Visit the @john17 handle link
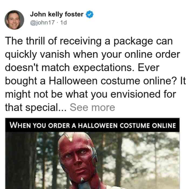The height and width of the screenshot is (189, 189). point(42,22)
